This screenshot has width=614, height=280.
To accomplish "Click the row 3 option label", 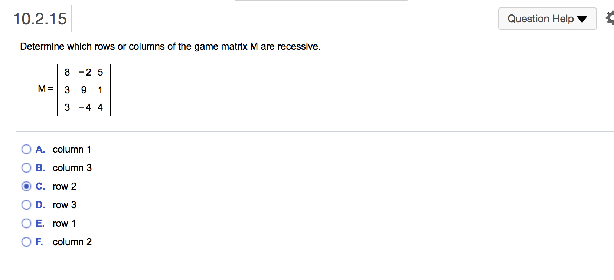I will (x=64, y=205).
